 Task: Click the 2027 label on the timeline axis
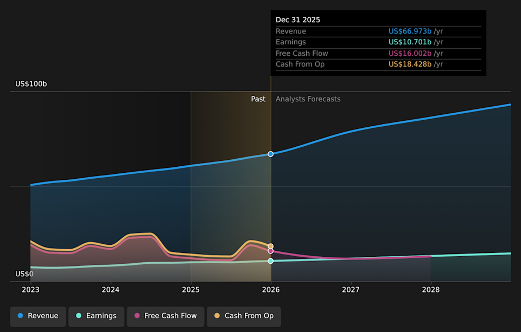point(351,290)
